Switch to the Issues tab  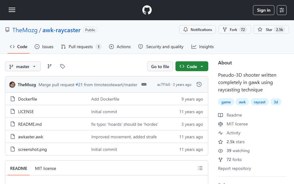click(x=44, y=47)
